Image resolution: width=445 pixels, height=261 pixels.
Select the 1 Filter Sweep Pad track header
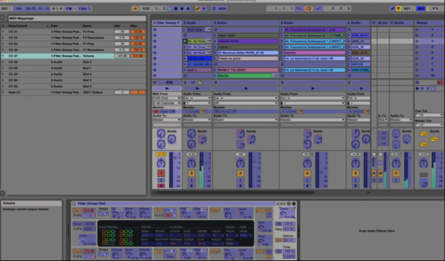click(167, 23)
